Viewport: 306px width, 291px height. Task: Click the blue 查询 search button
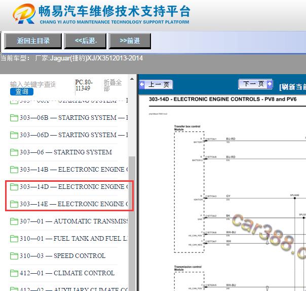pos(22,91)
